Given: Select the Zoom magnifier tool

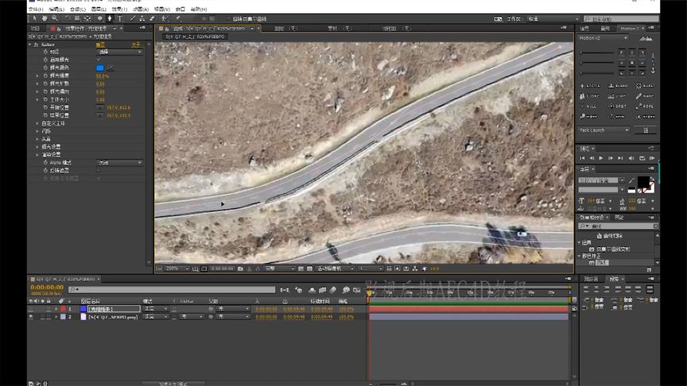Looking at the screenshot, I should (x=52, y=17).
